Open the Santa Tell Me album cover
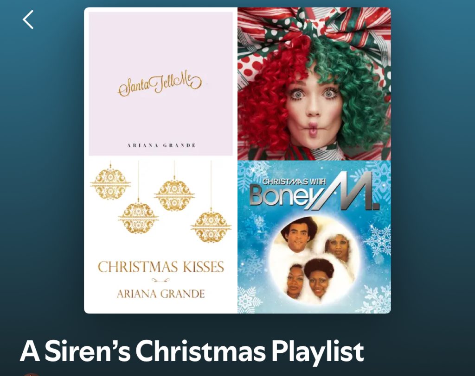 click(160, 84)
